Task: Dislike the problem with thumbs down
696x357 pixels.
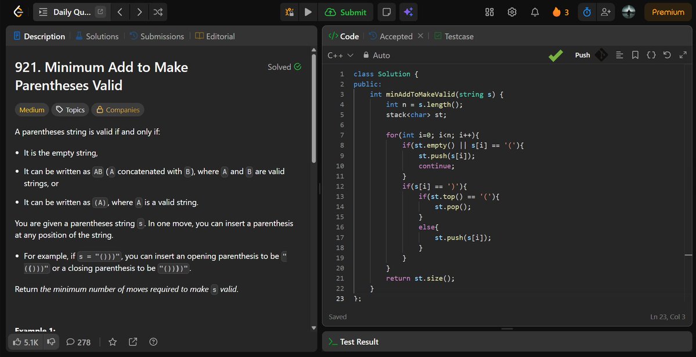Action: 52,342
